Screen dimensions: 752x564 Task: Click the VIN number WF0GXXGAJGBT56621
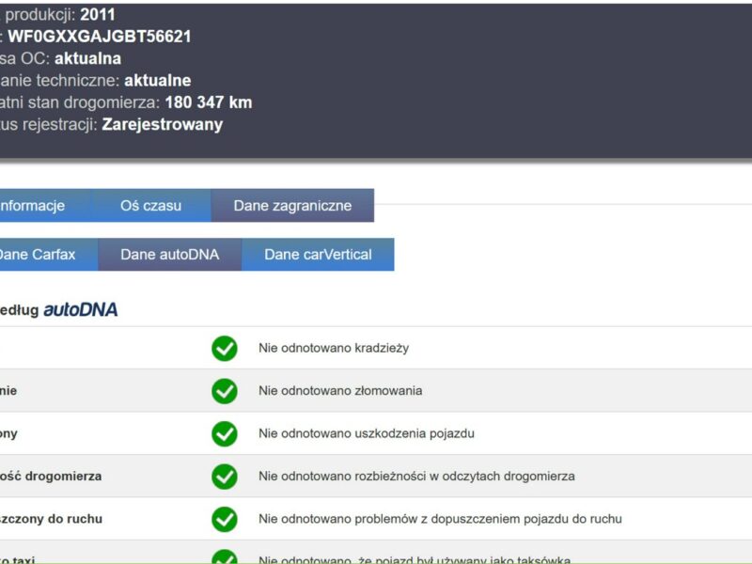[100, 37]
